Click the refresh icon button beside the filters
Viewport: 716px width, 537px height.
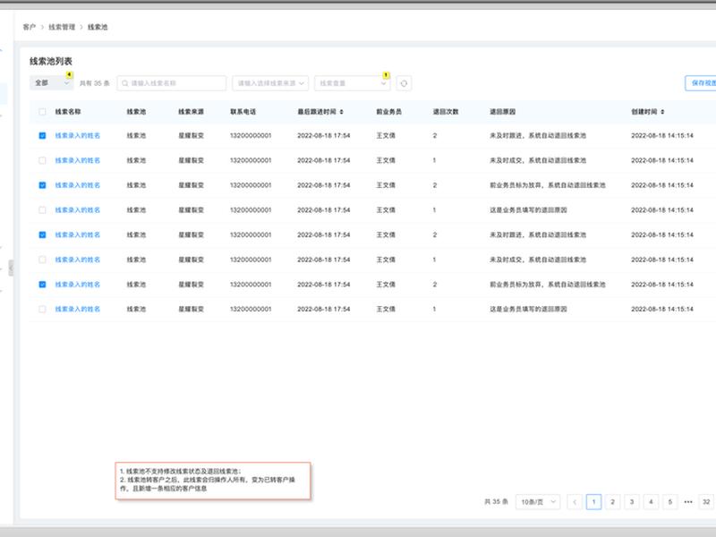[x=404, y=83]
